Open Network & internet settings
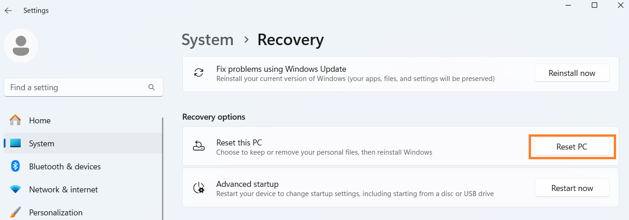 [x=63, y=190]
